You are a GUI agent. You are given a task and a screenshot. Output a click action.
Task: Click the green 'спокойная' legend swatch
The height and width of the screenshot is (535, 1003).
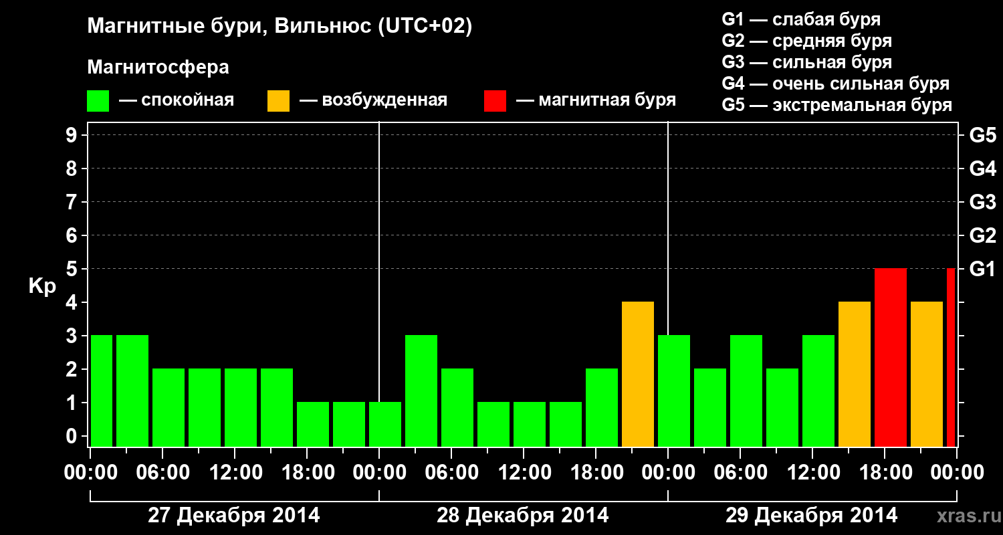98,101
